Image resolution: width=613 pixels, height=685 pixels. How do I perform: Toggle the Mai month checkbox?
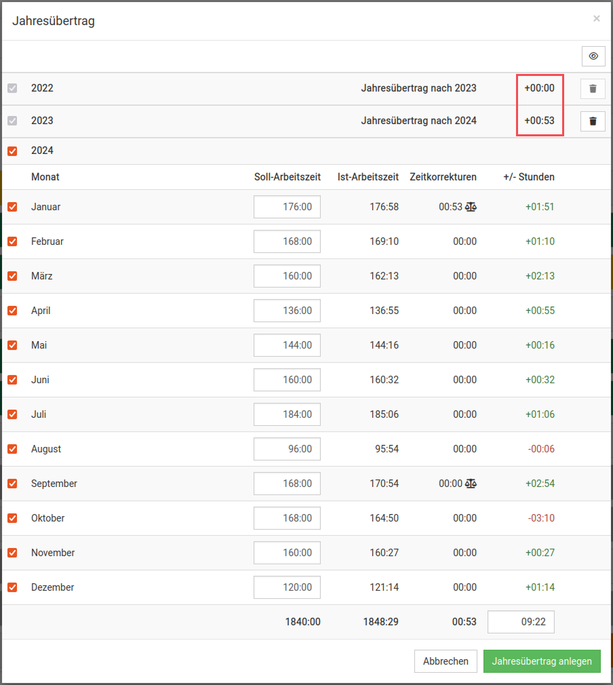coord(12,345)
